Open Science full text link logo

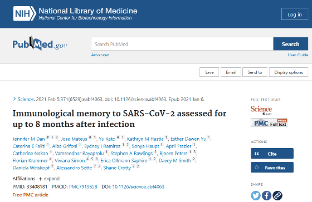click(261, 110)
